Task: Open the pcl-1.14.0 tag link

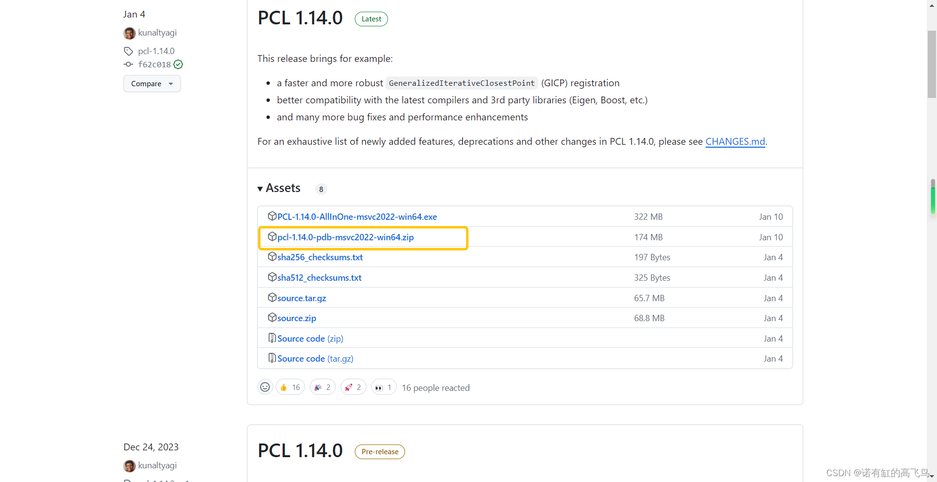Action: (156, 51)
